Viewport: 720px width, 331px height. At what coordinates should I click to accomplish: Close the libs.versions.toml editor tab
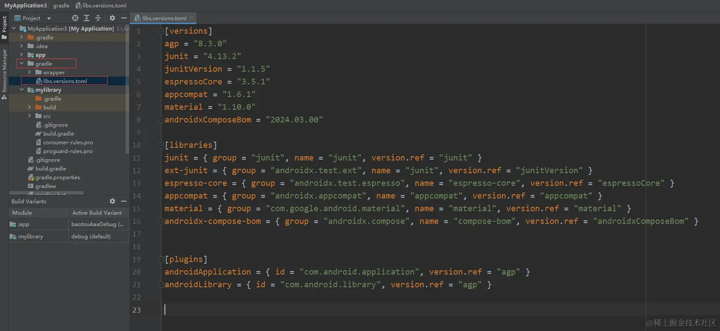click(191, 18)
